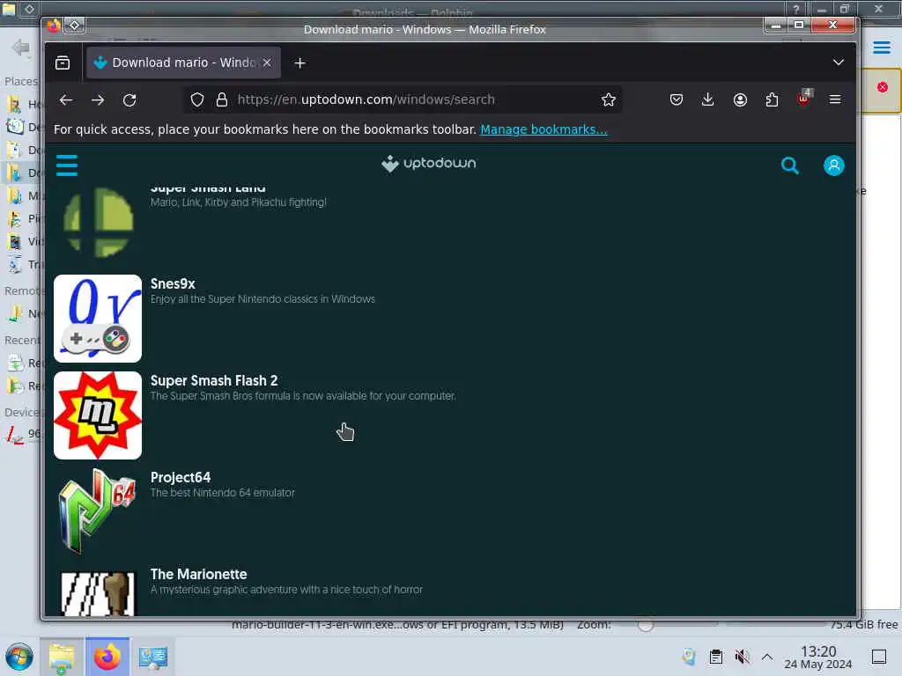Open the Project64 emulator icon
Screen dimensions: 902x676
click(x=98, y=511)
